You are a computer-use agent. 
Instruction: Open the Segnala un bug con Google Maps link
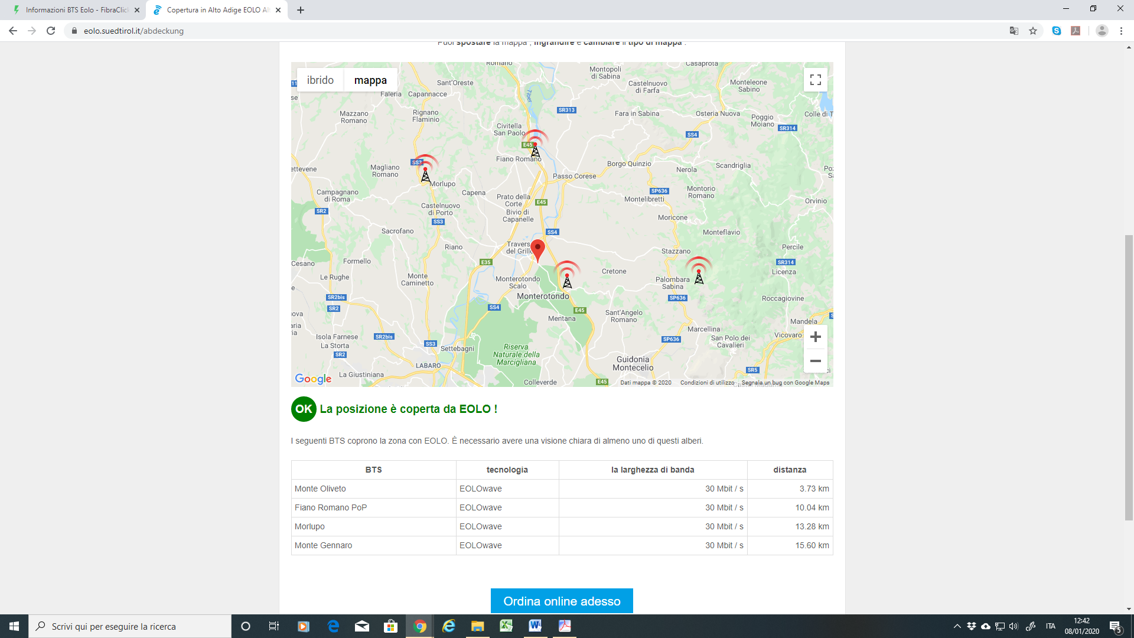tap(786, 382)
